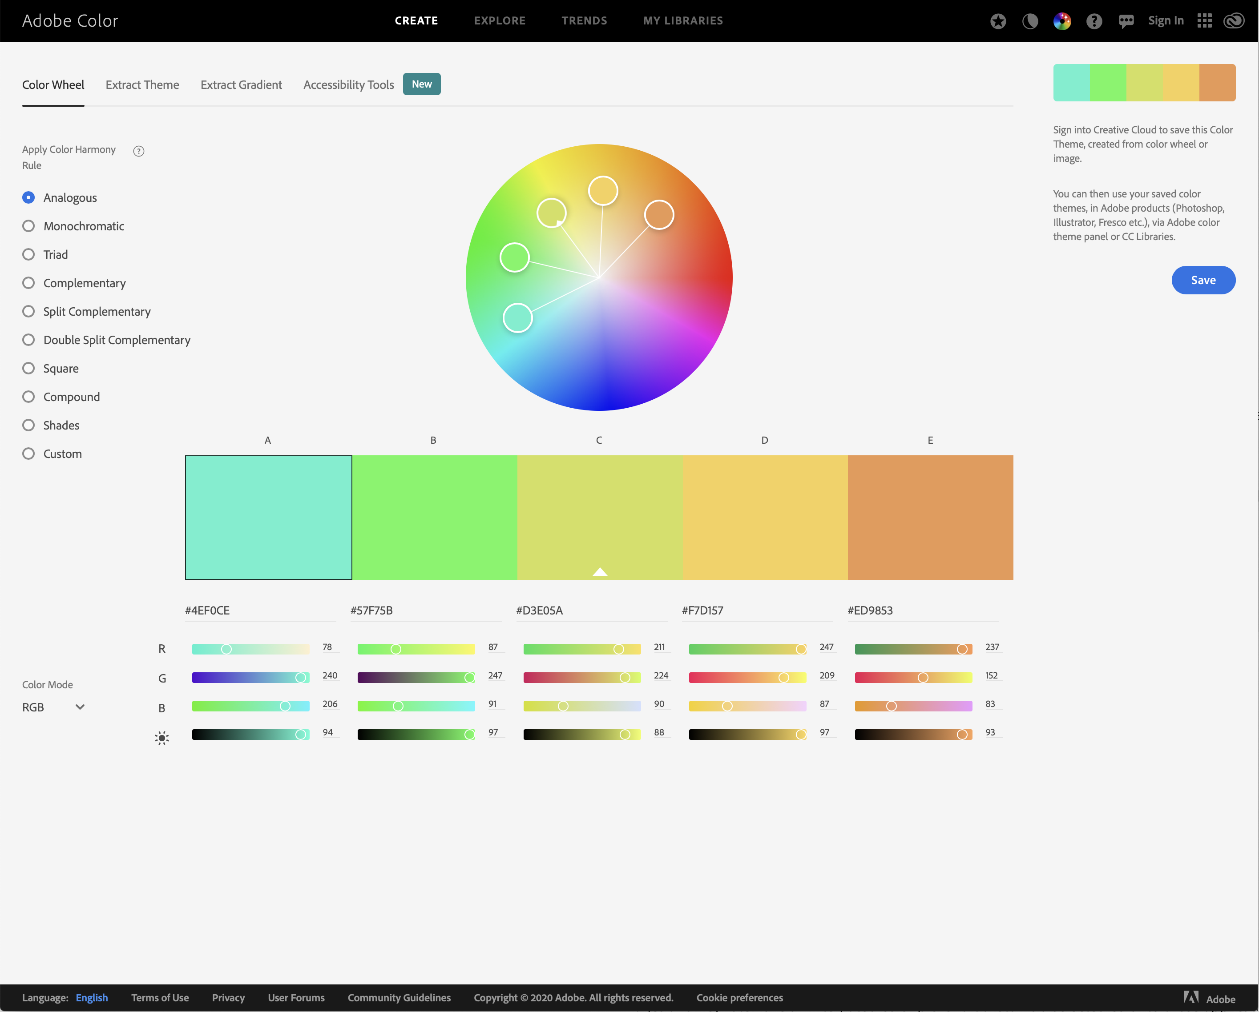
Task: Go to the Explore menu
Action: (499, 21)
